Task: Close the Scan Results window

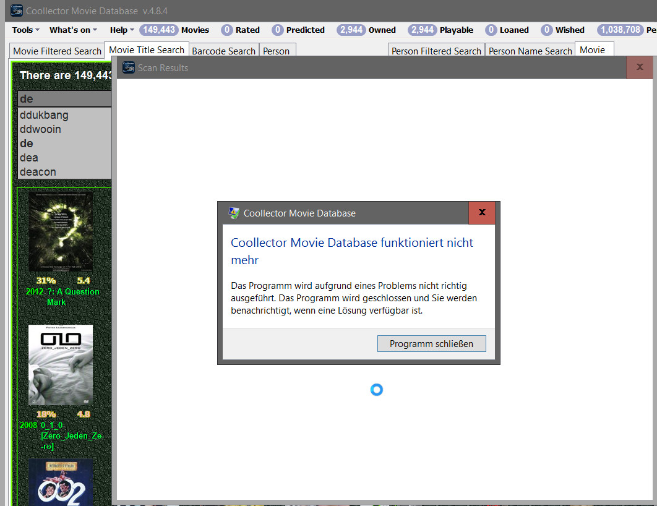Action: [x=640, y=67]
